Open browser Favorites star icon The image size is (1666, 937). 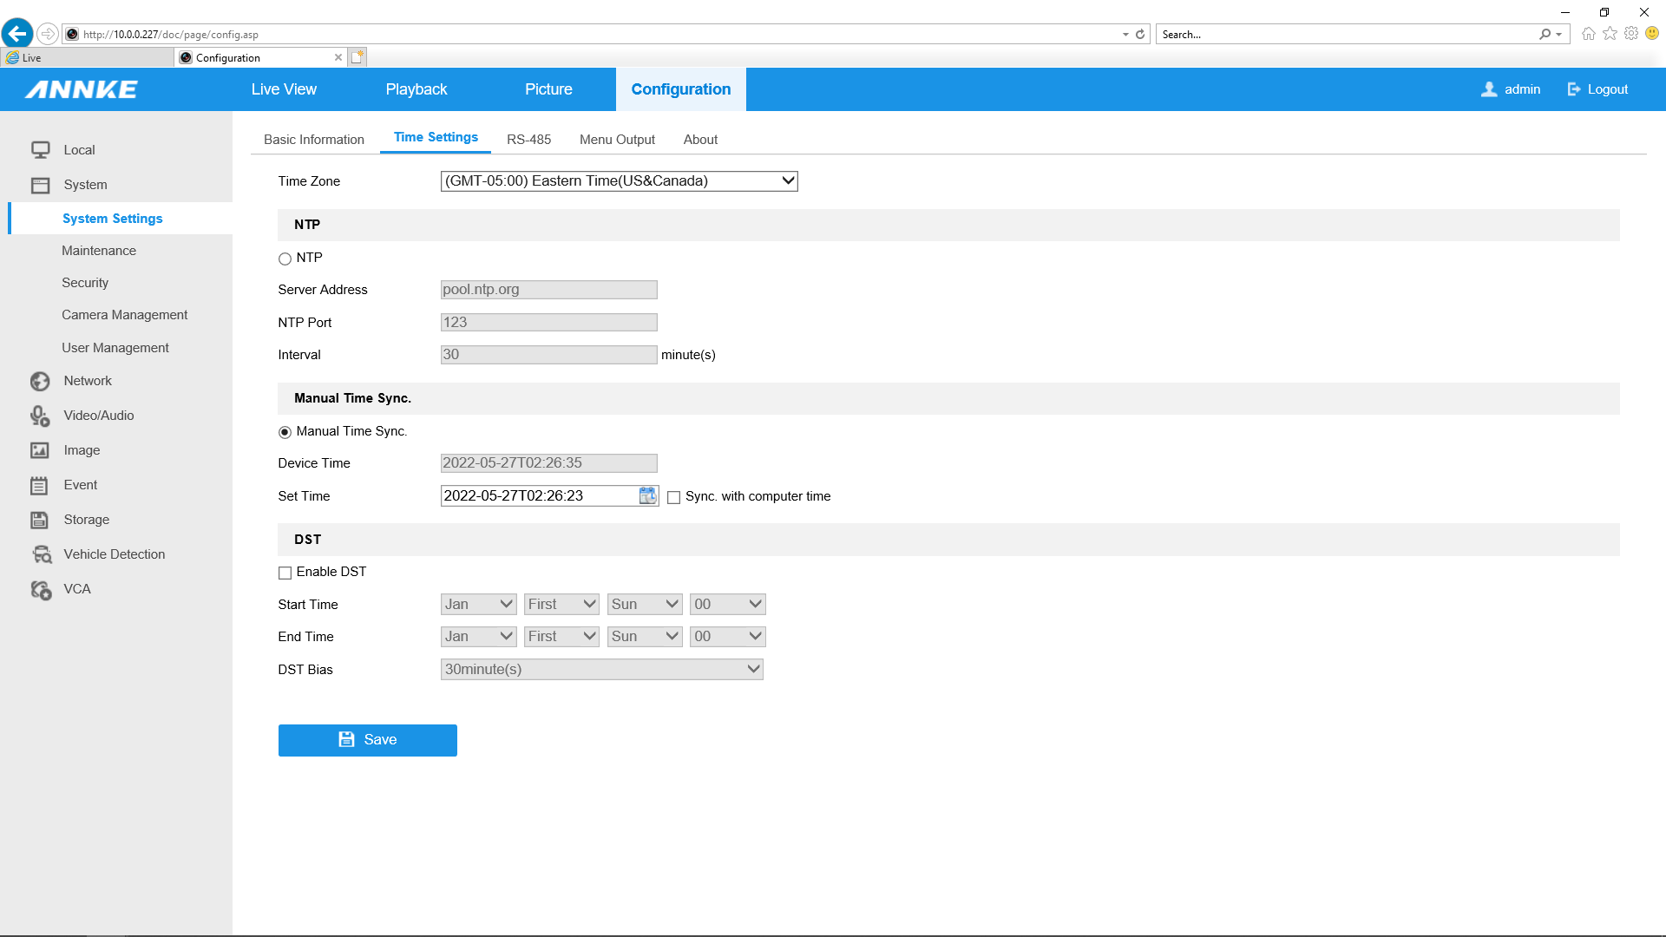coord(1610,34)
